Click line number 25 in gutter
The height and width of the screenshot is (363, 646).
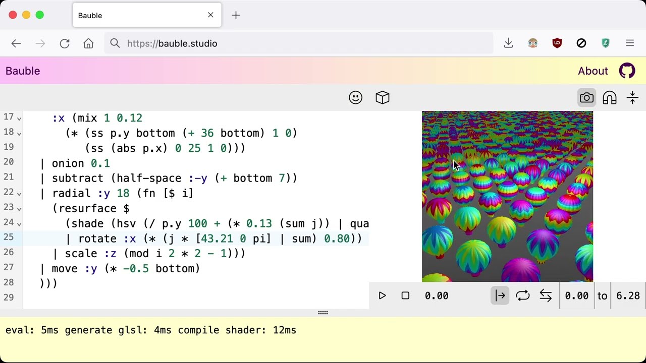pyautogui.click(x=9, y=237)
